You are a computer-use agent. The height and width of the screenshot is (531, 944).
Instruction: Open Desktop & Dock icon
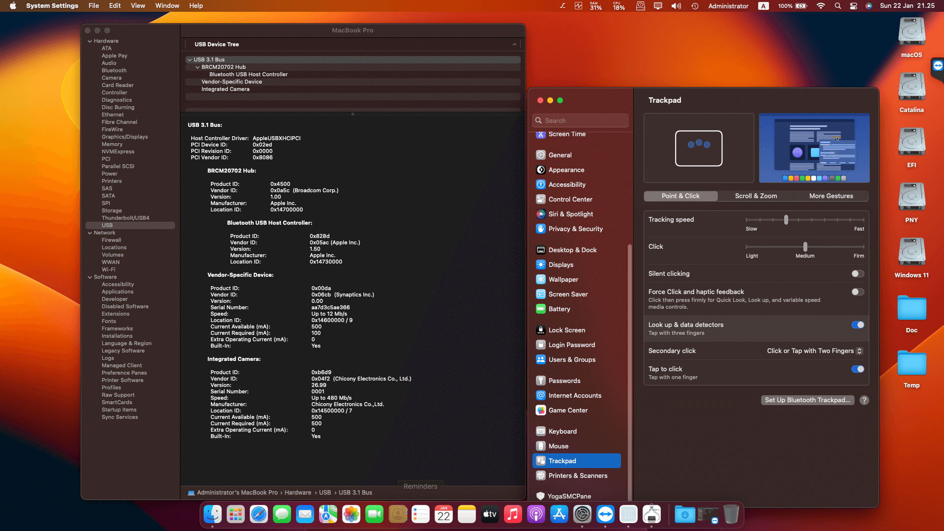coord(540,250)
